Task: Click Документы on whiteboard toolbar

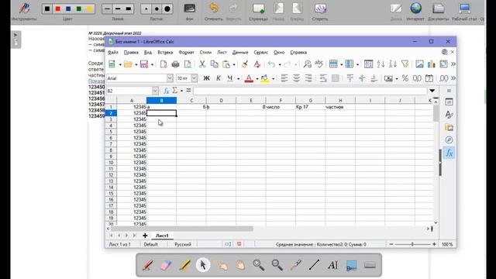Action: [x=438, y=12]
